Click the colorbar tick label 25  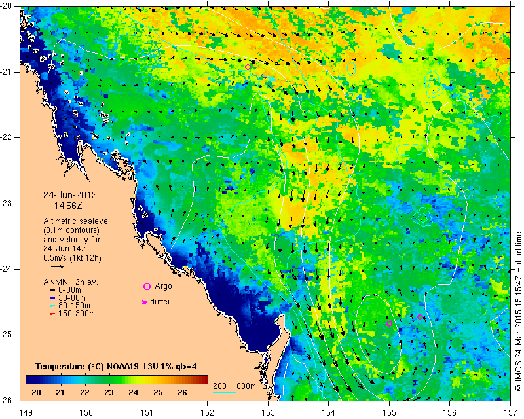(x=158, y=393)
